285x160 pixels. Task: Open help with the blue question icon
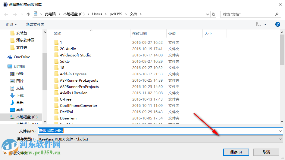(x=277, y=24)
